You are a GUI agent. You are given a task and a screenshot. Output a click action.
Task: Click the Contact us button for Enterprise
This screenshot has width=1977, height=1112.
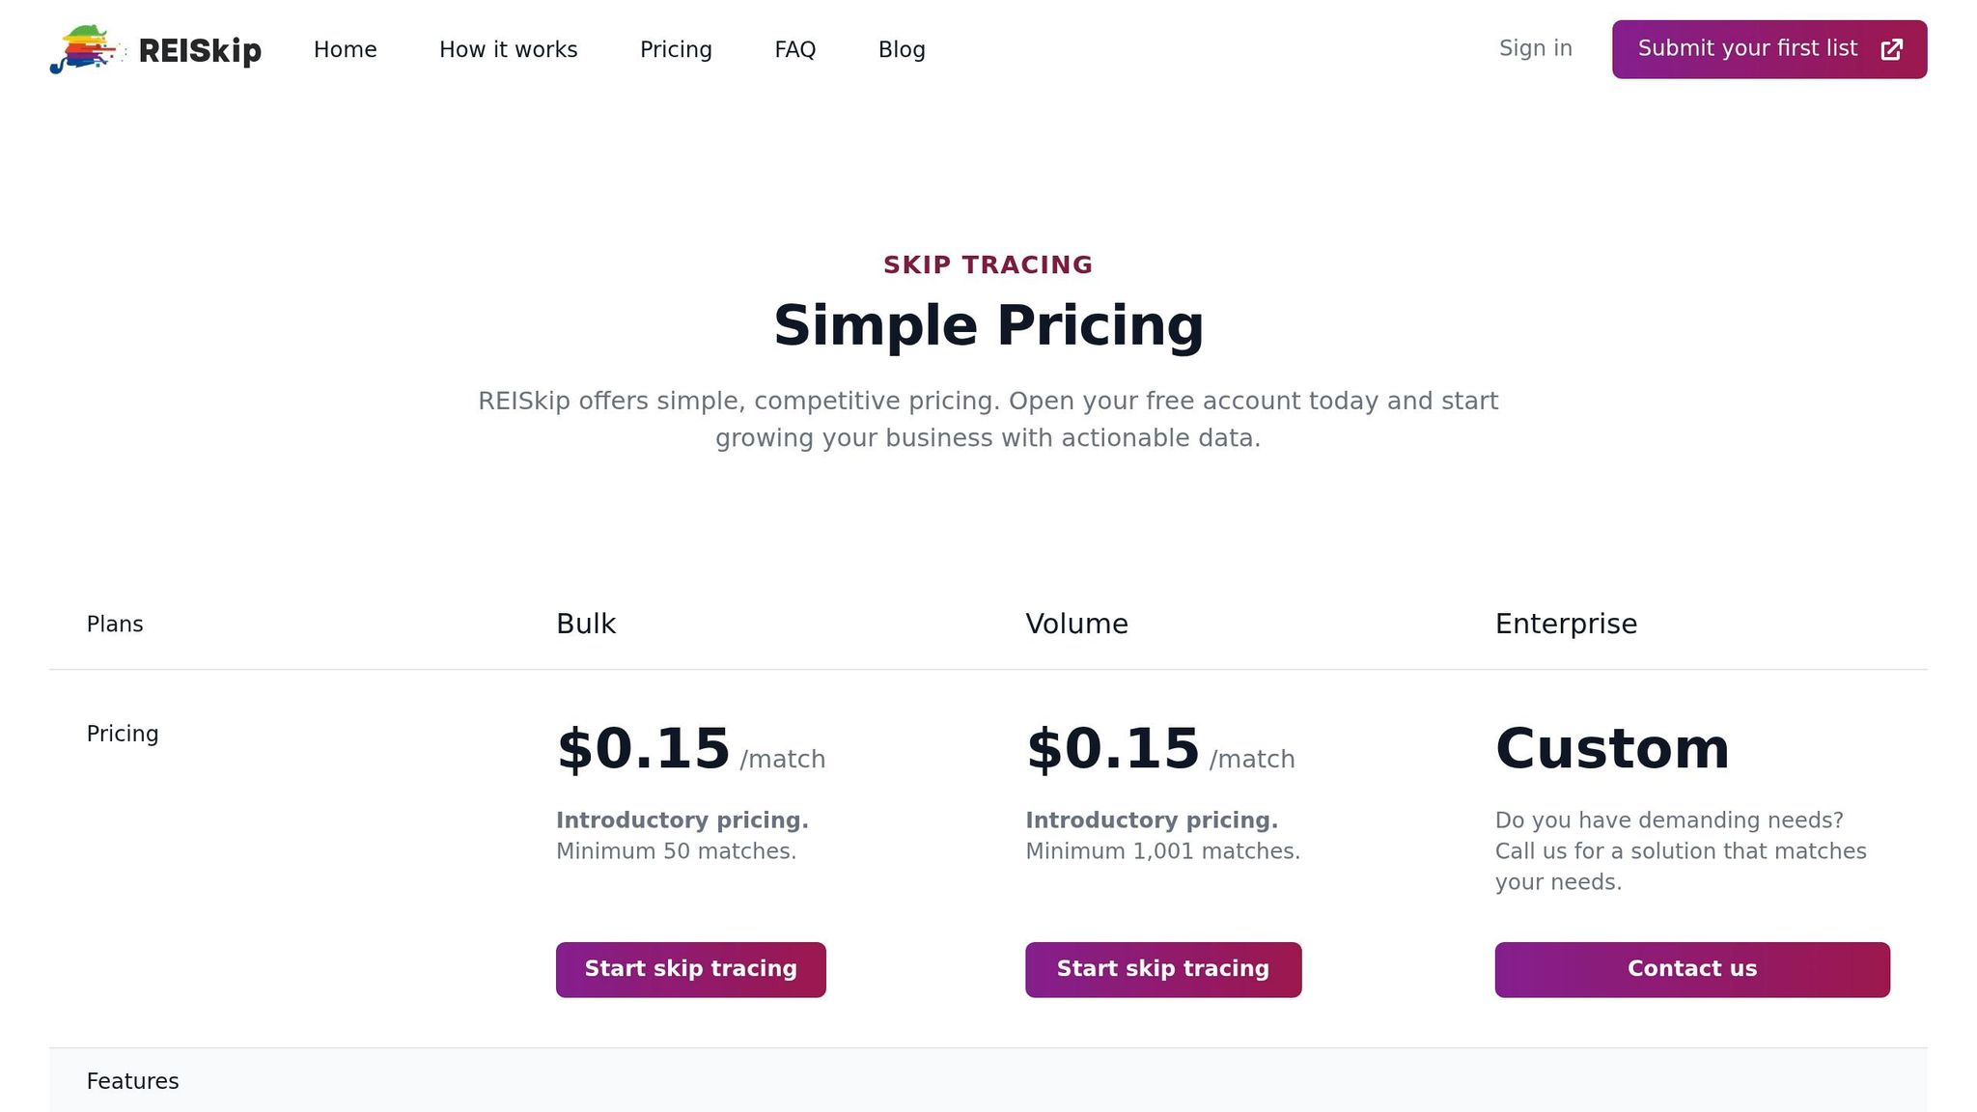click(x=1691, y=969)
